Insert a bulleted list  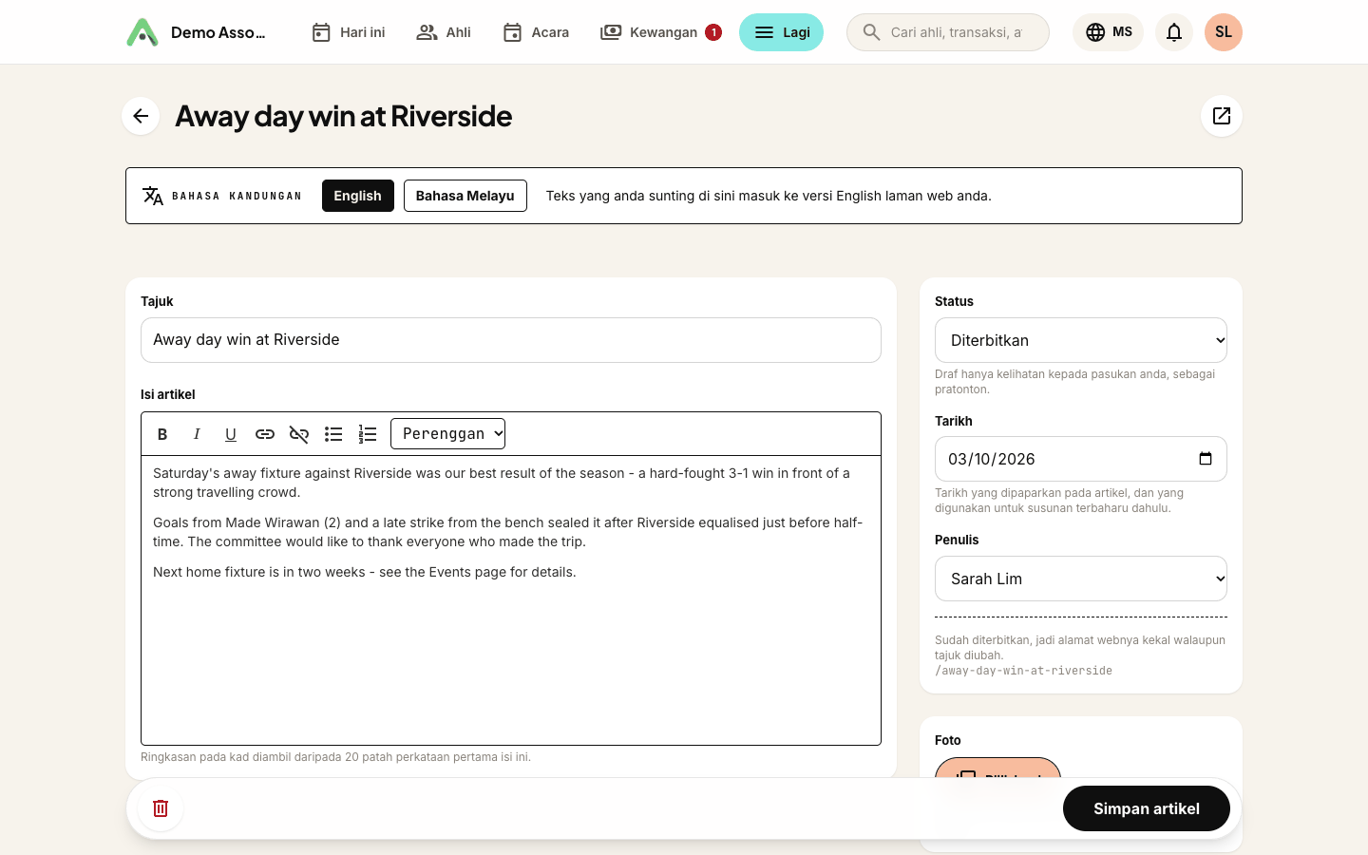(x=333, y=434)
